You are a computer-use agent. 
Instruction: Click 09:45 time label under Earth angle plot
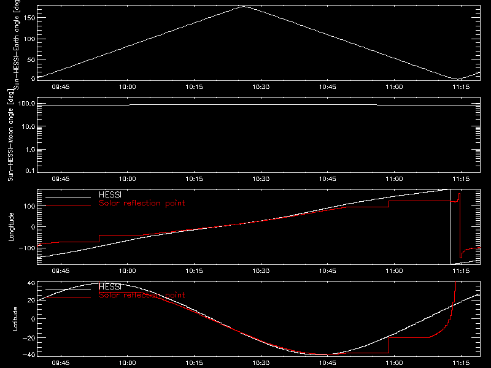click(61, 86)
